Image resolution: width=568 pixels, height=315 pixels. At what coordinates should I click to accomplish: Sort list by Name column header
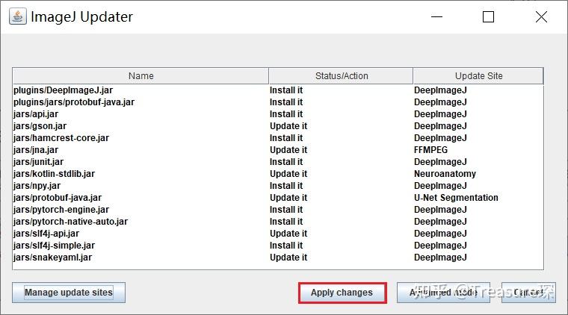tap(141, 75)
